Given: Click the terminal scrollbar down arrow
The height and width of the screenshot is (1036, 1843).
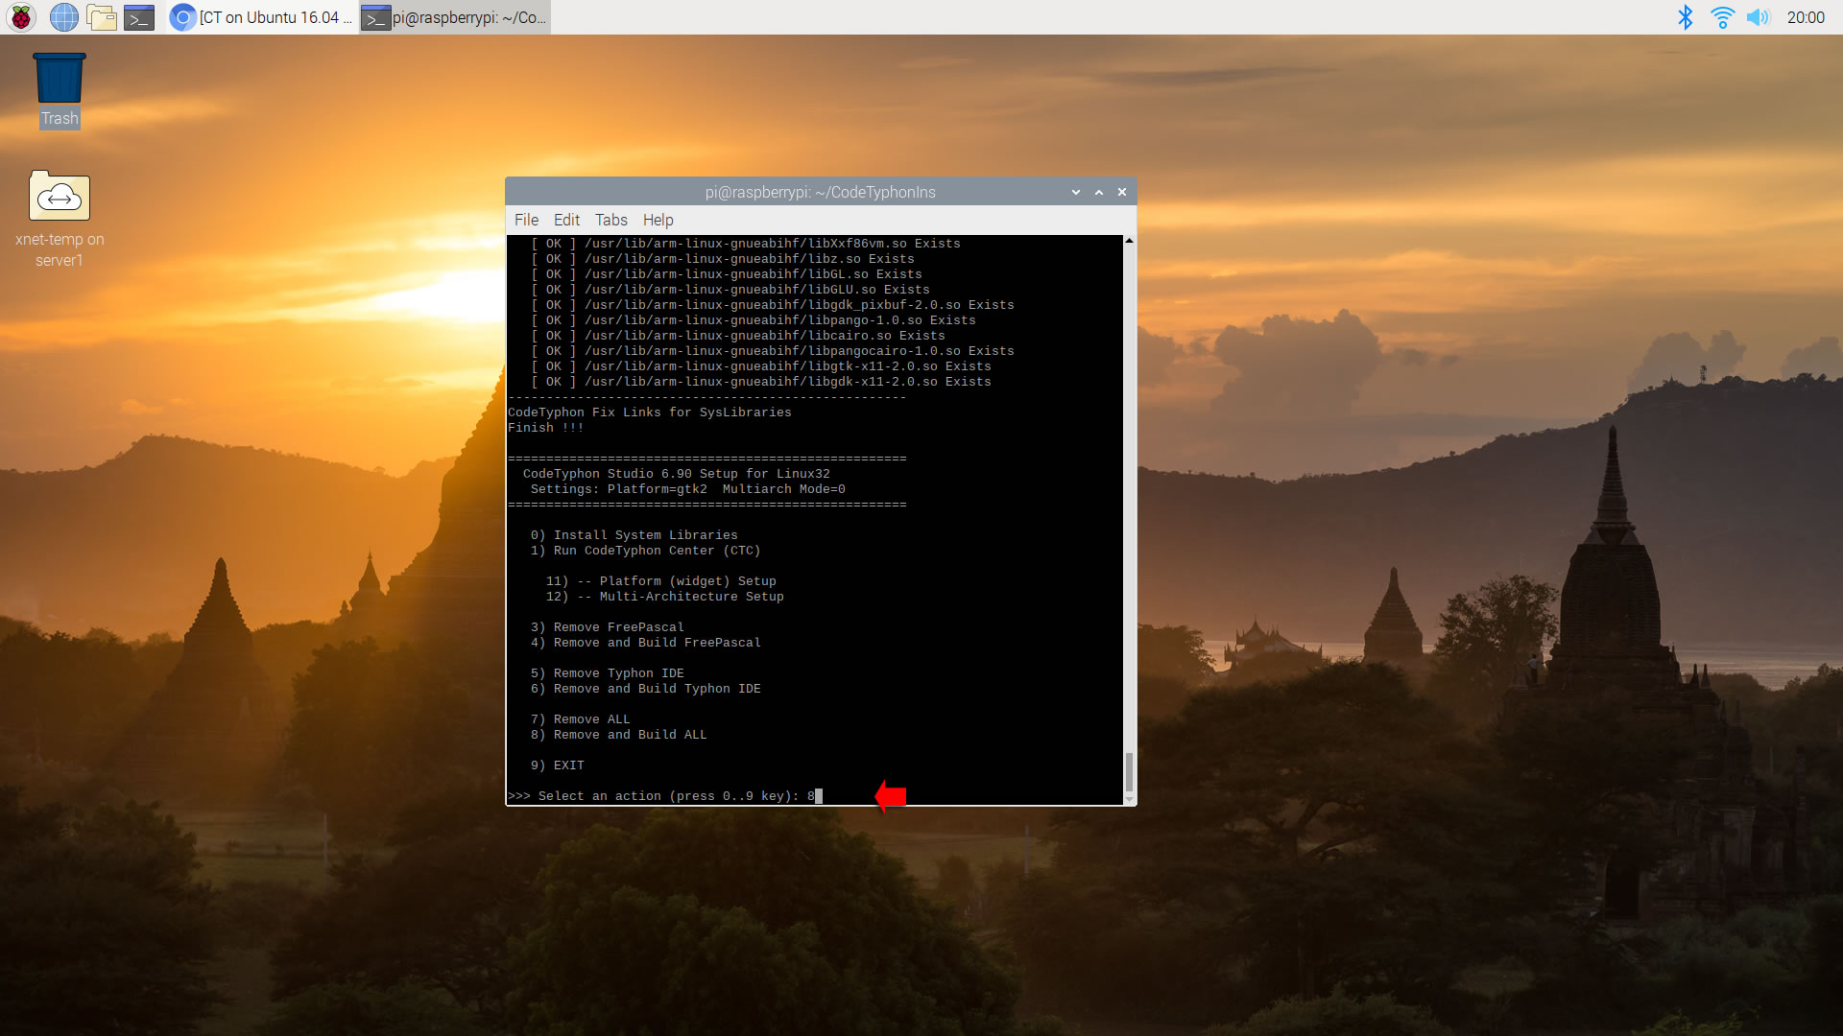Looking at the screenshot, I should coord(1130,799).
